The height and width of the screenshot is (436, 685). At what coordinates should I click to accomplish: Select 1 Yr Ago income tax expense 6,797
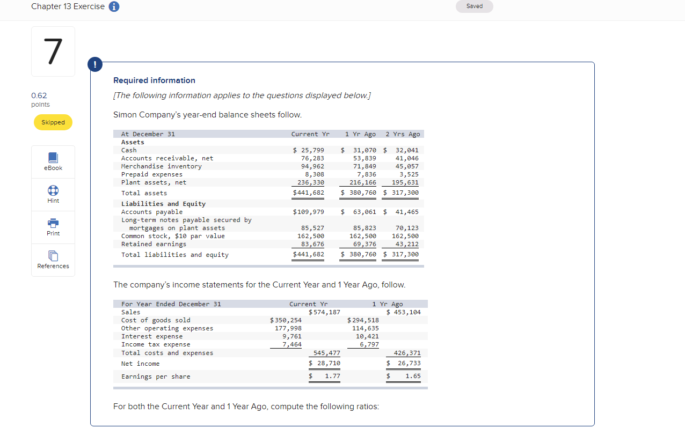[369, 344]
